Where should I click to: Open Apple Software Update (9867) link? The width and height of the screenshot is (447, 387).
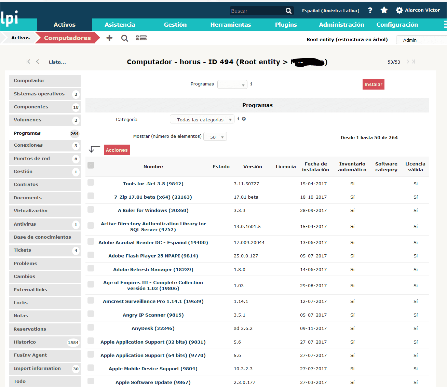153,382
